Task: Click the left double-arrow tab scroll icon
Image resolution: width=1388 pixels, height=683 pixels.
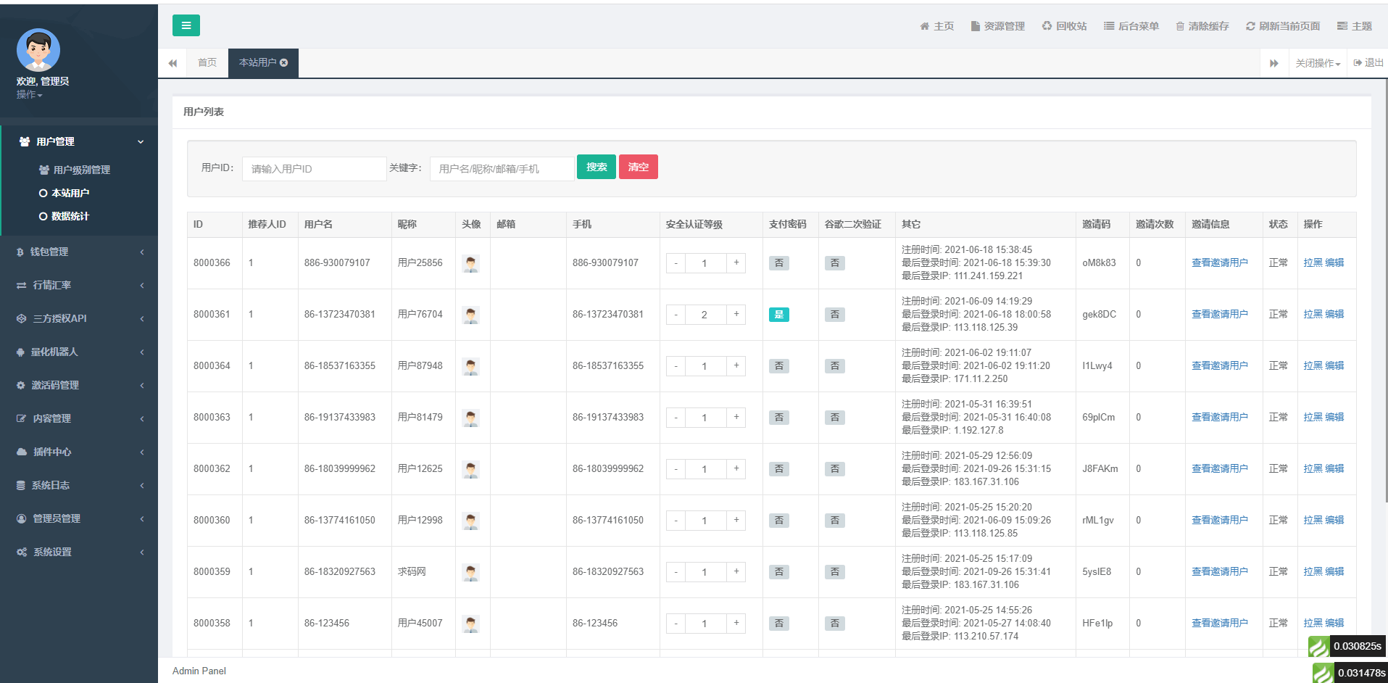Action: (173, 63)
